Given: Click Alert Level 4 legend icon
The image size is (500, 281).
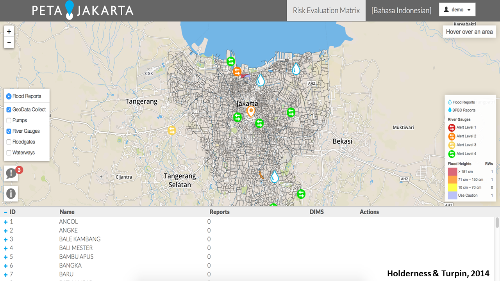Looking at the screenshot, I should coord(452,154).
